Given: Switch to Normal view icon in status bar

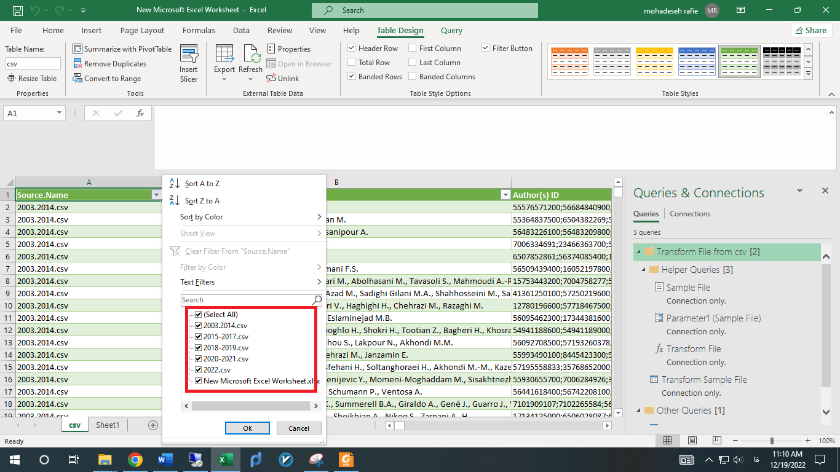Looking at the screenshot, I should pos(667,441).
